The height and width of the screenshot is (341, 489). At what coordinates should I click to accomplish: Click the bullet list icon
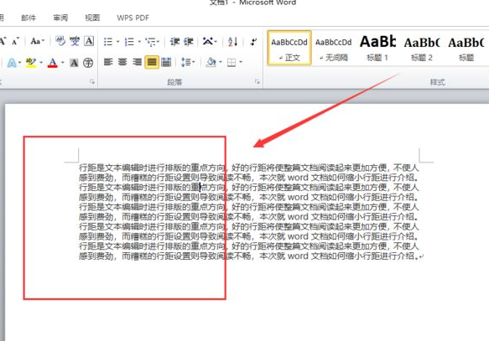coord(108,42)
